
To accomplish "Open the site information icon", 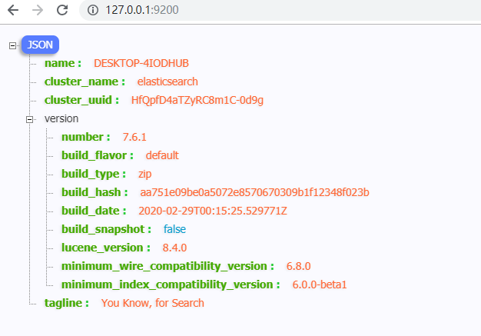I will coord(93,10).
